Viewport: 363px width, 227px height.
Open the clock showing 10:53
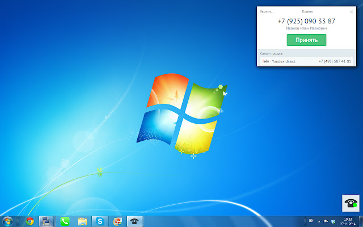(348, 222)
